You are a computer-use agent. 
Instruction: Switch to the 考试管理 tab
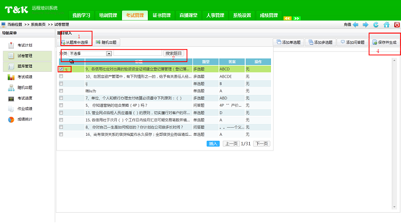[x=135, y=15]
